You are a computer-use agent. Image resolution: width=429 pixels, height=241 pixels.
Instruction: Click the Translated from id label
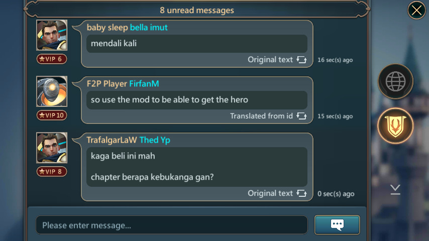tap(261, 116)
